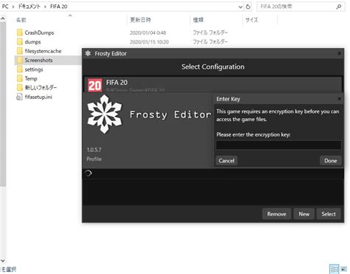Sort by 名前 column header
Screen dimensions: 350x274
tap(21, 20)
